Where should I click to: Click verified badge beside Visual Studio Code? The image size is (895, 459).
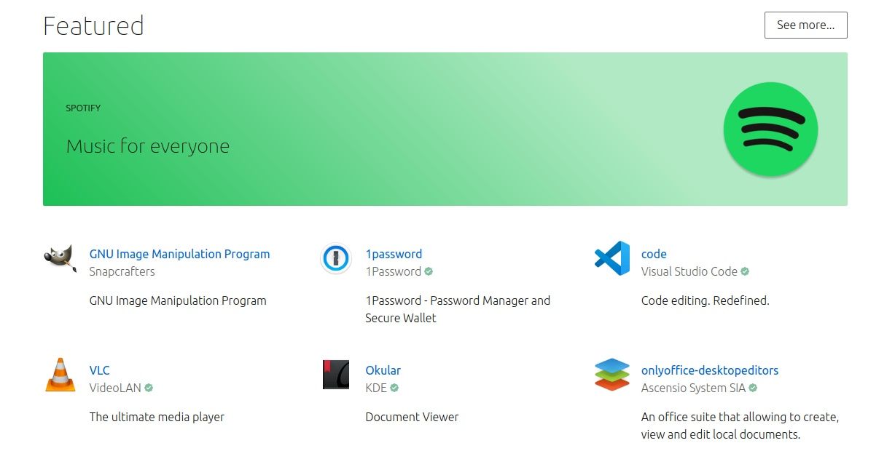pyautogui.click(x=745, y=271)
